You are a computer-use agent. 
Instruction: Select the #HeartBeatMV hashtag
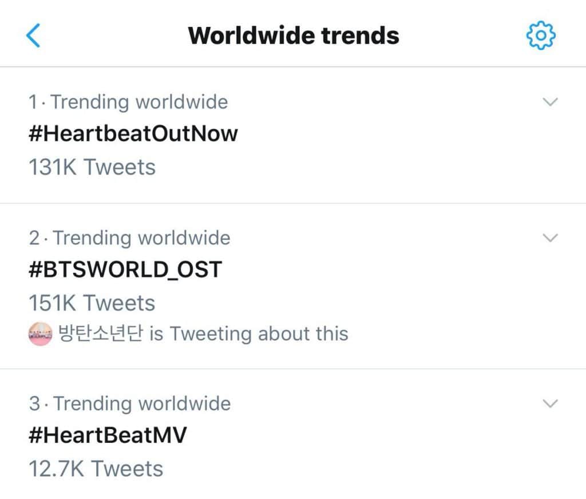click(x=108, y=435)
